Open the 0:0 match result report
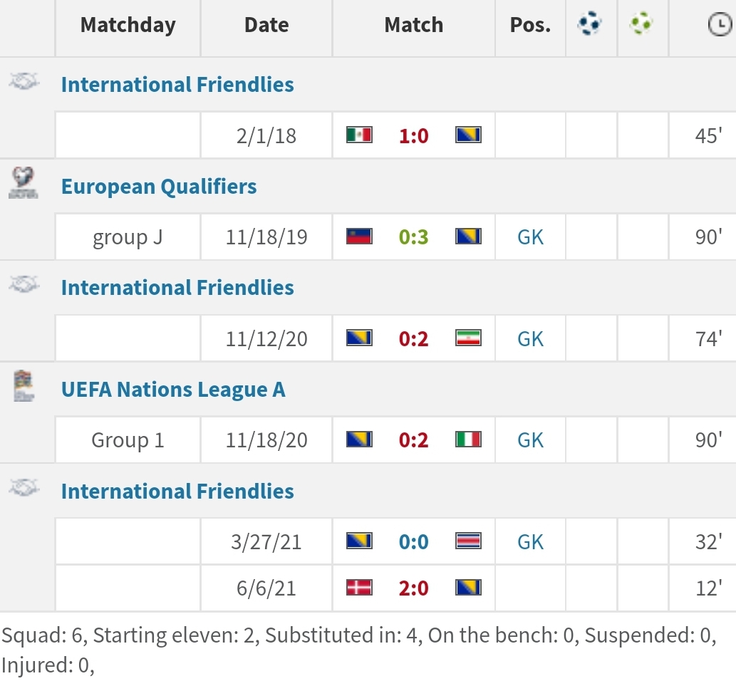Screen dimensions: 736x681 tap(413, 541)
